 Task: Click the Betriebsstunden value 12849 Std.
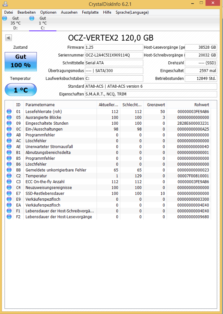[x=201, y=79]
